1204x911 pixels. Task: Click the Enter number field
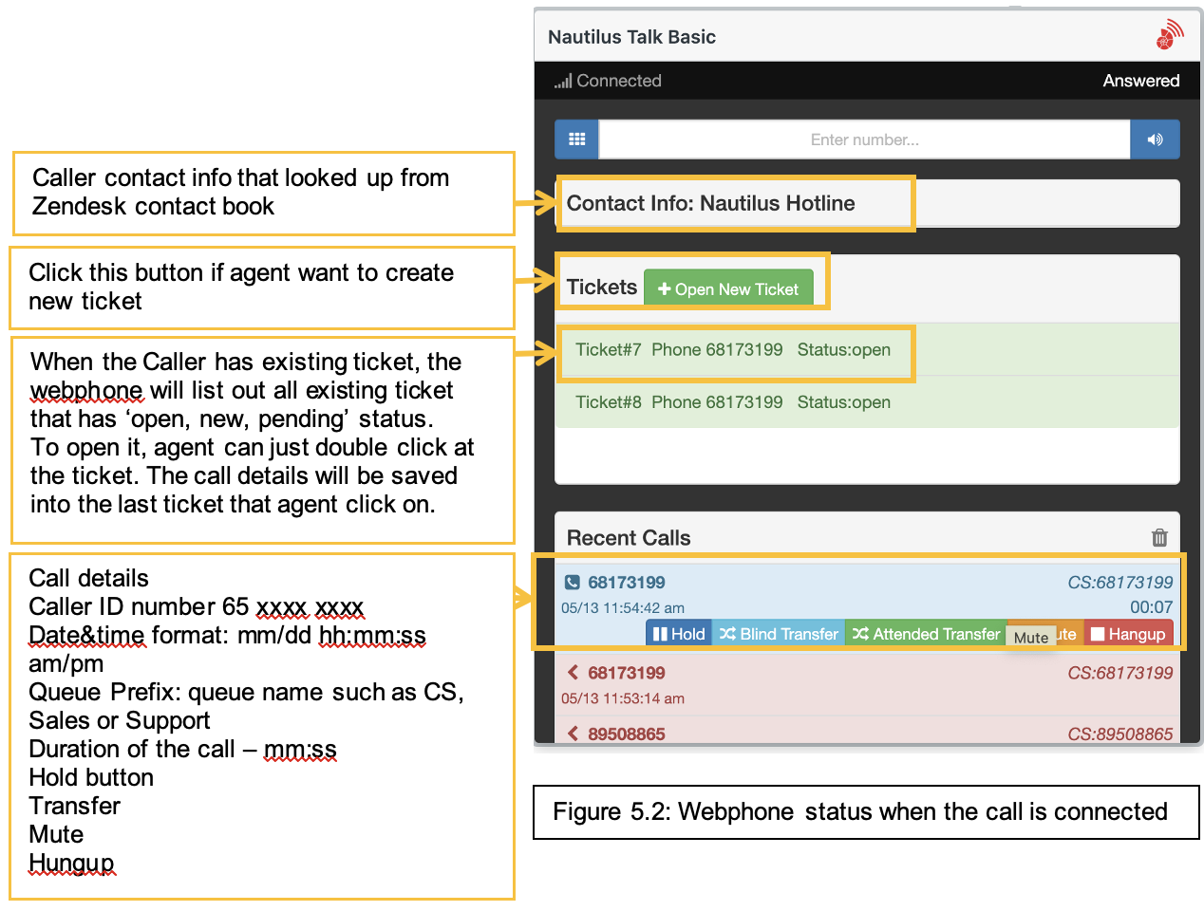click(864, 139)
